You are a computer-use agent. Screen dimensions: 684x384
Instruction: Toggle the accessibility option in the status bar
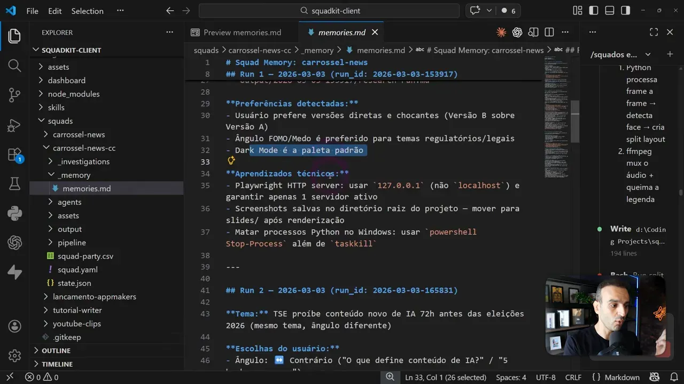click(x=655, y=377)
